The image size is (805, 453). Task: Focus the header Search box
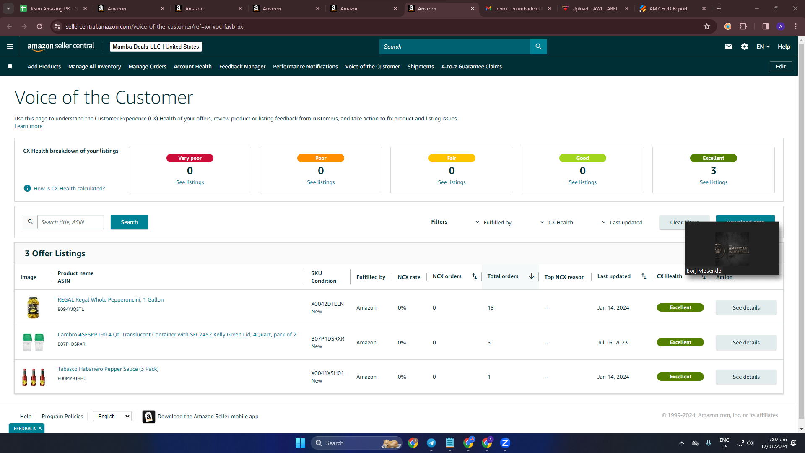coord(455,47)
